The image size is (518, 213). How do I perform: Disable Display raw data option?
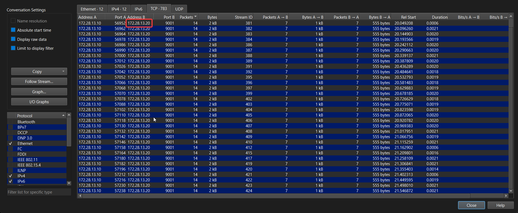13,39
